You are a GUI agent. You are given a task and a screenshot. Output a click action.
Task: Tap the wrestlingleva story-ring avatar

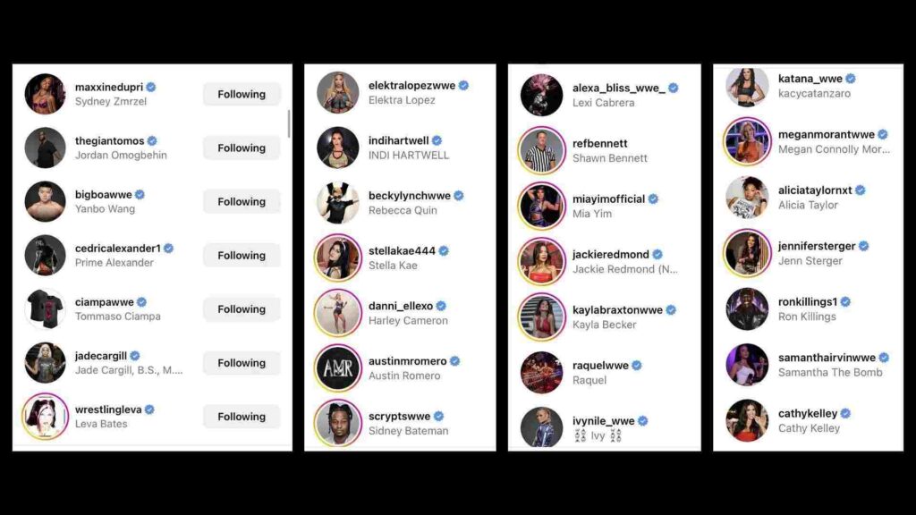click(45, 417)
